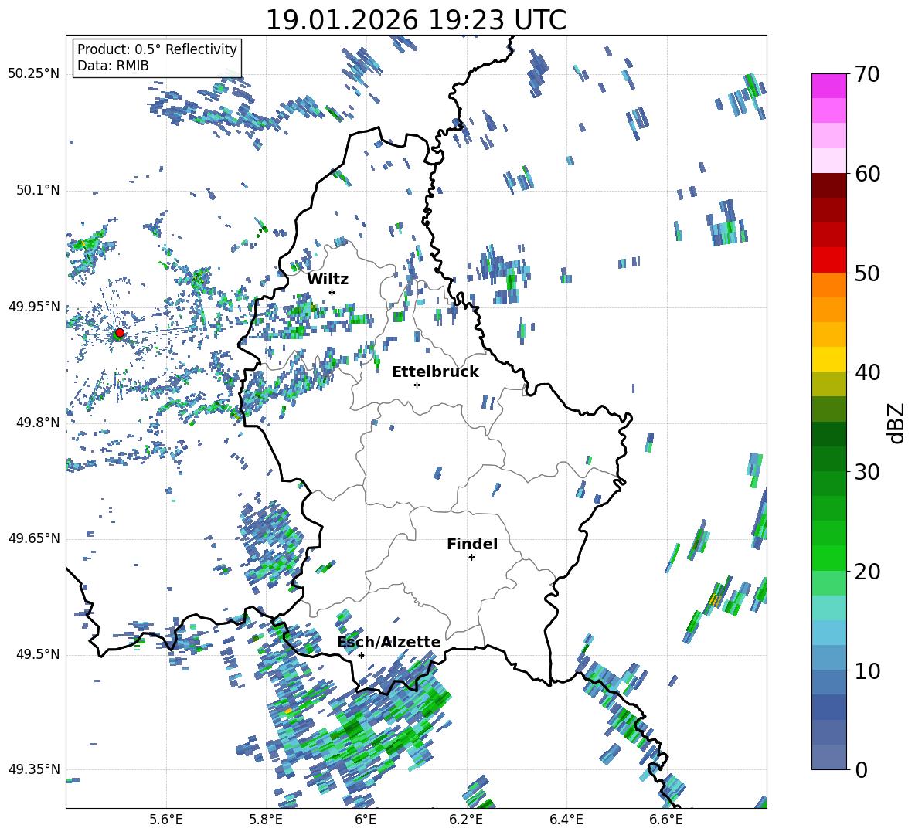
Task: Click the yellow swatch just above 40 dBZ
Action: [x=828, y=360]
